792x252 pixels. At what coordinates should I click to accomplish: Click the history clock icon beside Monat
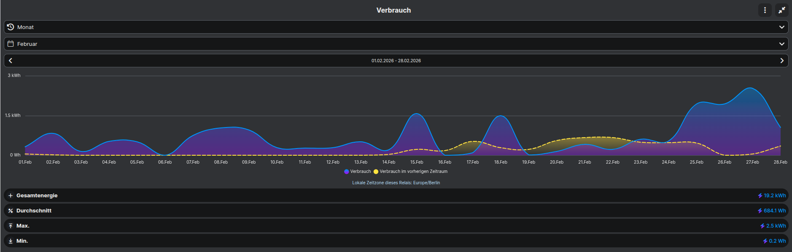(11, 27)
